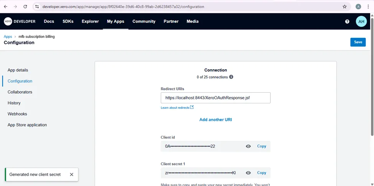Image resolution: width=374 pixels, height=186 pixels.
Task: Click the Xero Developer logo
Action: [x=20, y=21]
